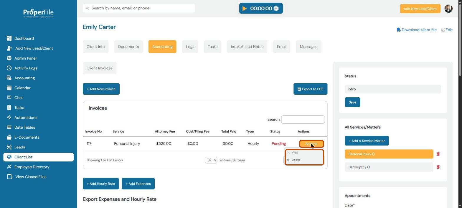Delete the Bankruptcy matter via trash icon
Screen dimensions: 462x208
coord(438,167)
